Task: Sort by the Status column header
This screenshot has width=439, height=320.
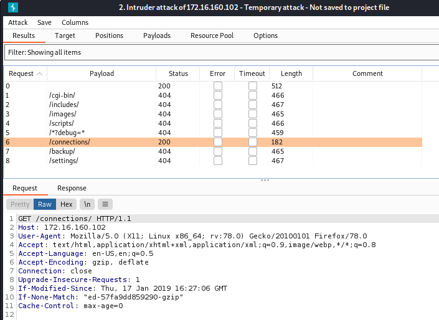Action: click(178, 73)
